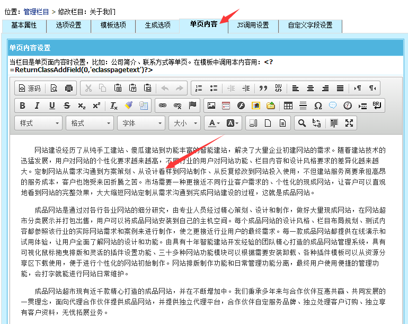The height and width of the screenshot is (324, 408).
Task: Click the clean text page icon beside broom
Action: (144, 106)
